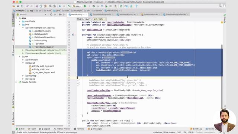This screenshot has width=238, height=134.
Task: Open the Messages tool window
Action: point(95,129)
